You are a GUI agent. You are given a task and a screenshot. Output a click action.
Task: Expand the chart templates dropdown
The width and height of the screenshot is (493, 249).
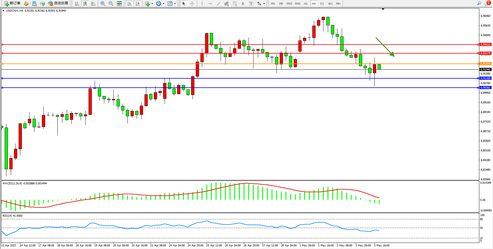pos(175,4)
